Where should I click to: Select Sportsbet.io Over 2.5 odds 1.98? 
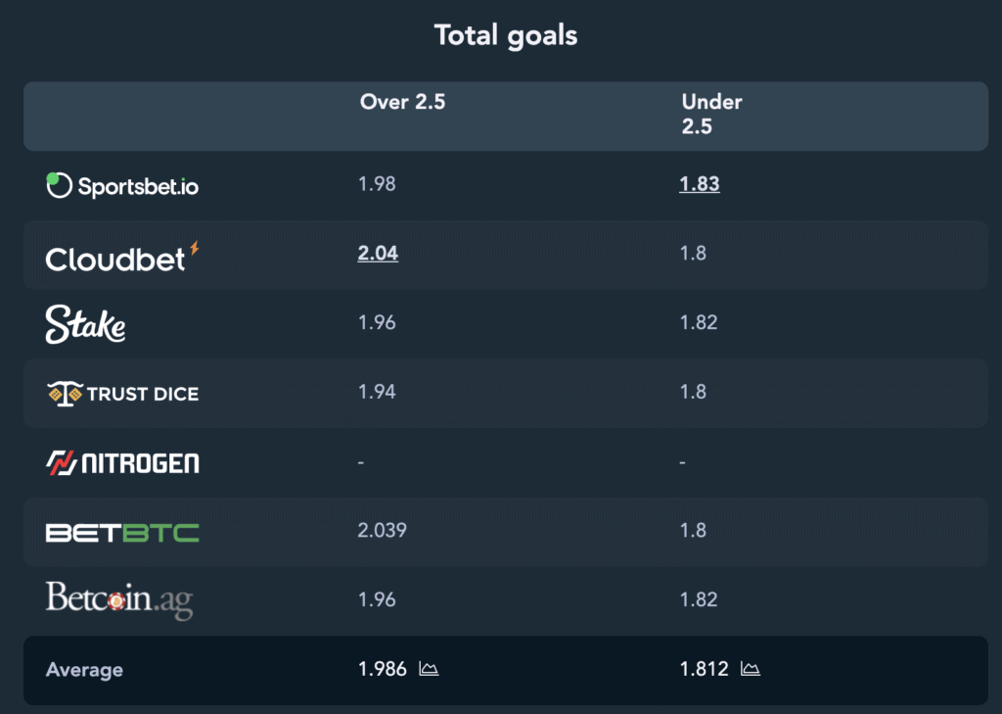(377, 183)
